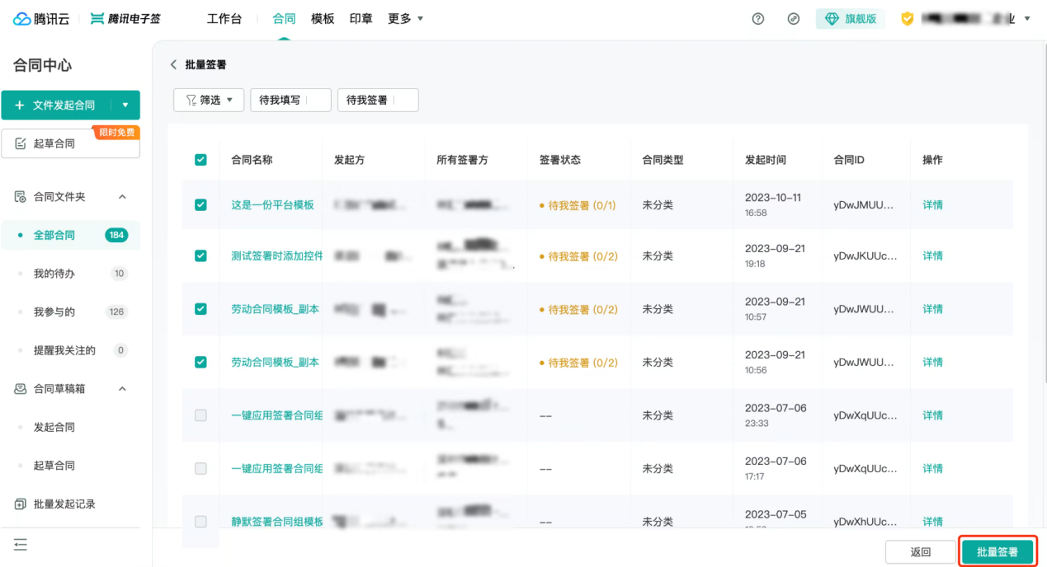This screenshot has height=567, width=1047.
Task: Click the 返回 button
Action: (x=920, y=552)
